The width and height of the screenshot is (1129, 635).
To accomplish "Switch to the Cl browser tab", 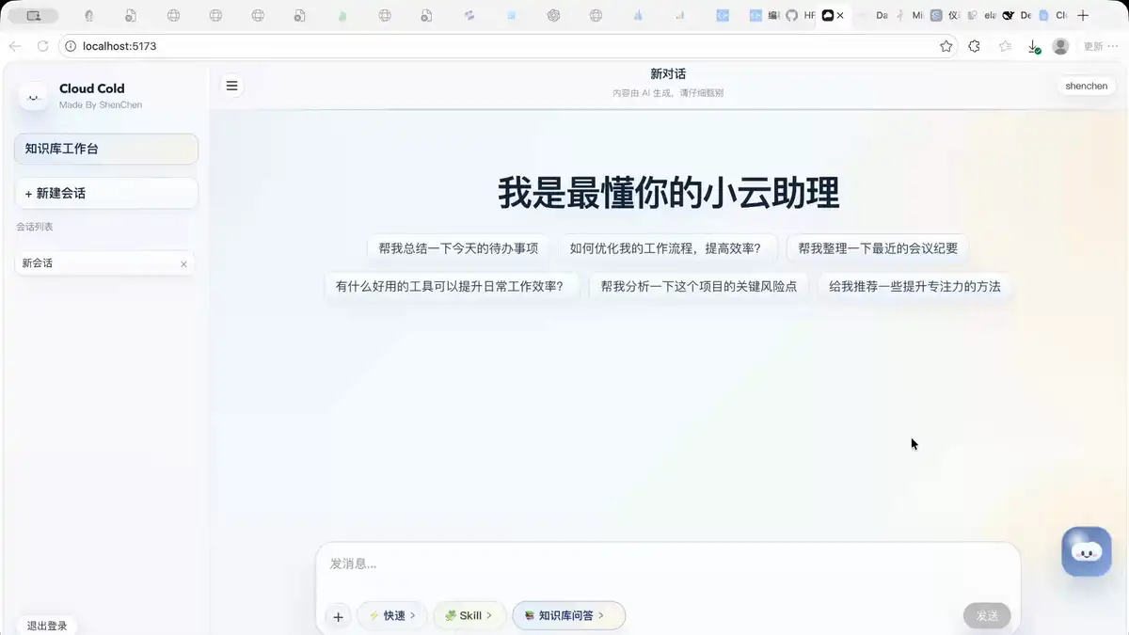I will coord(1053,15).
